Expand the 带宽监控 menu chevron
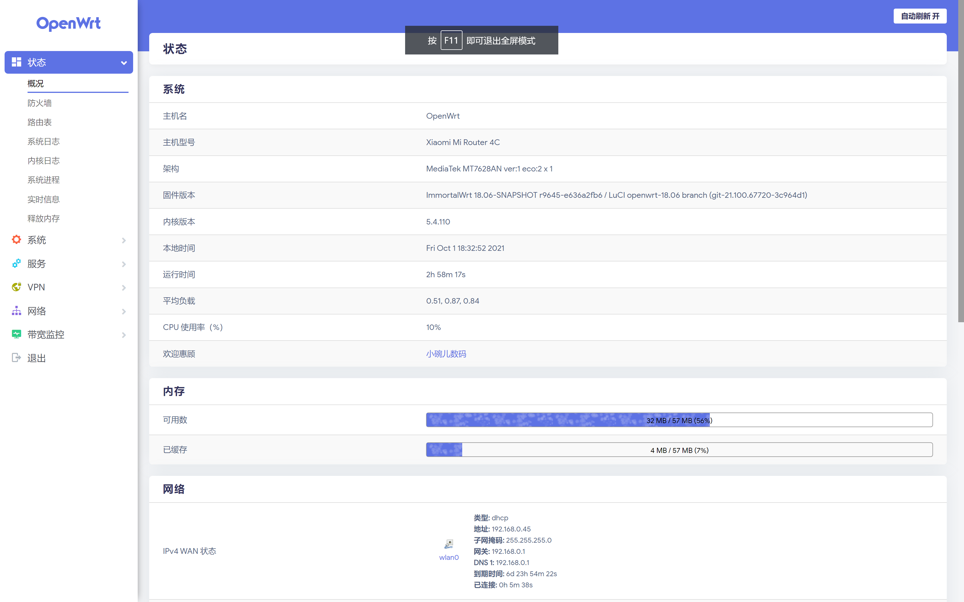 (124, 335)
